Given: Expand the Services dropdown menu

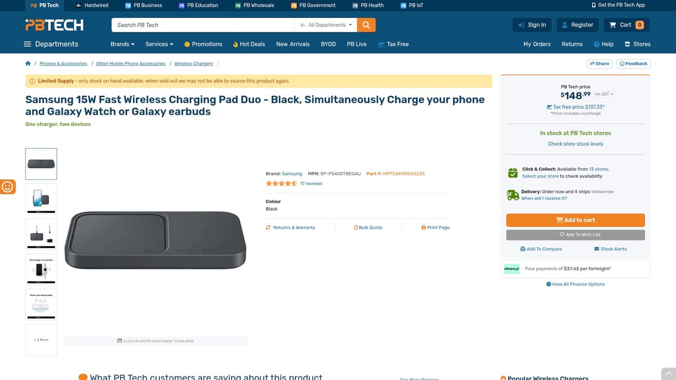Looking at the screenshot, I should (x=159, y=44).
